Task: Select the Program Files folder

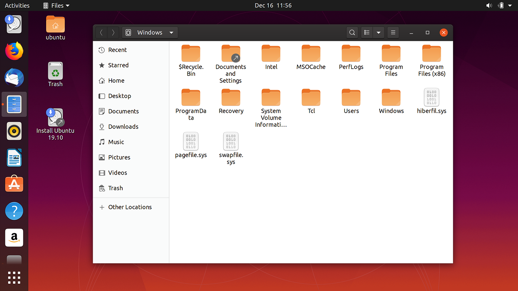Action: point(391,61)
